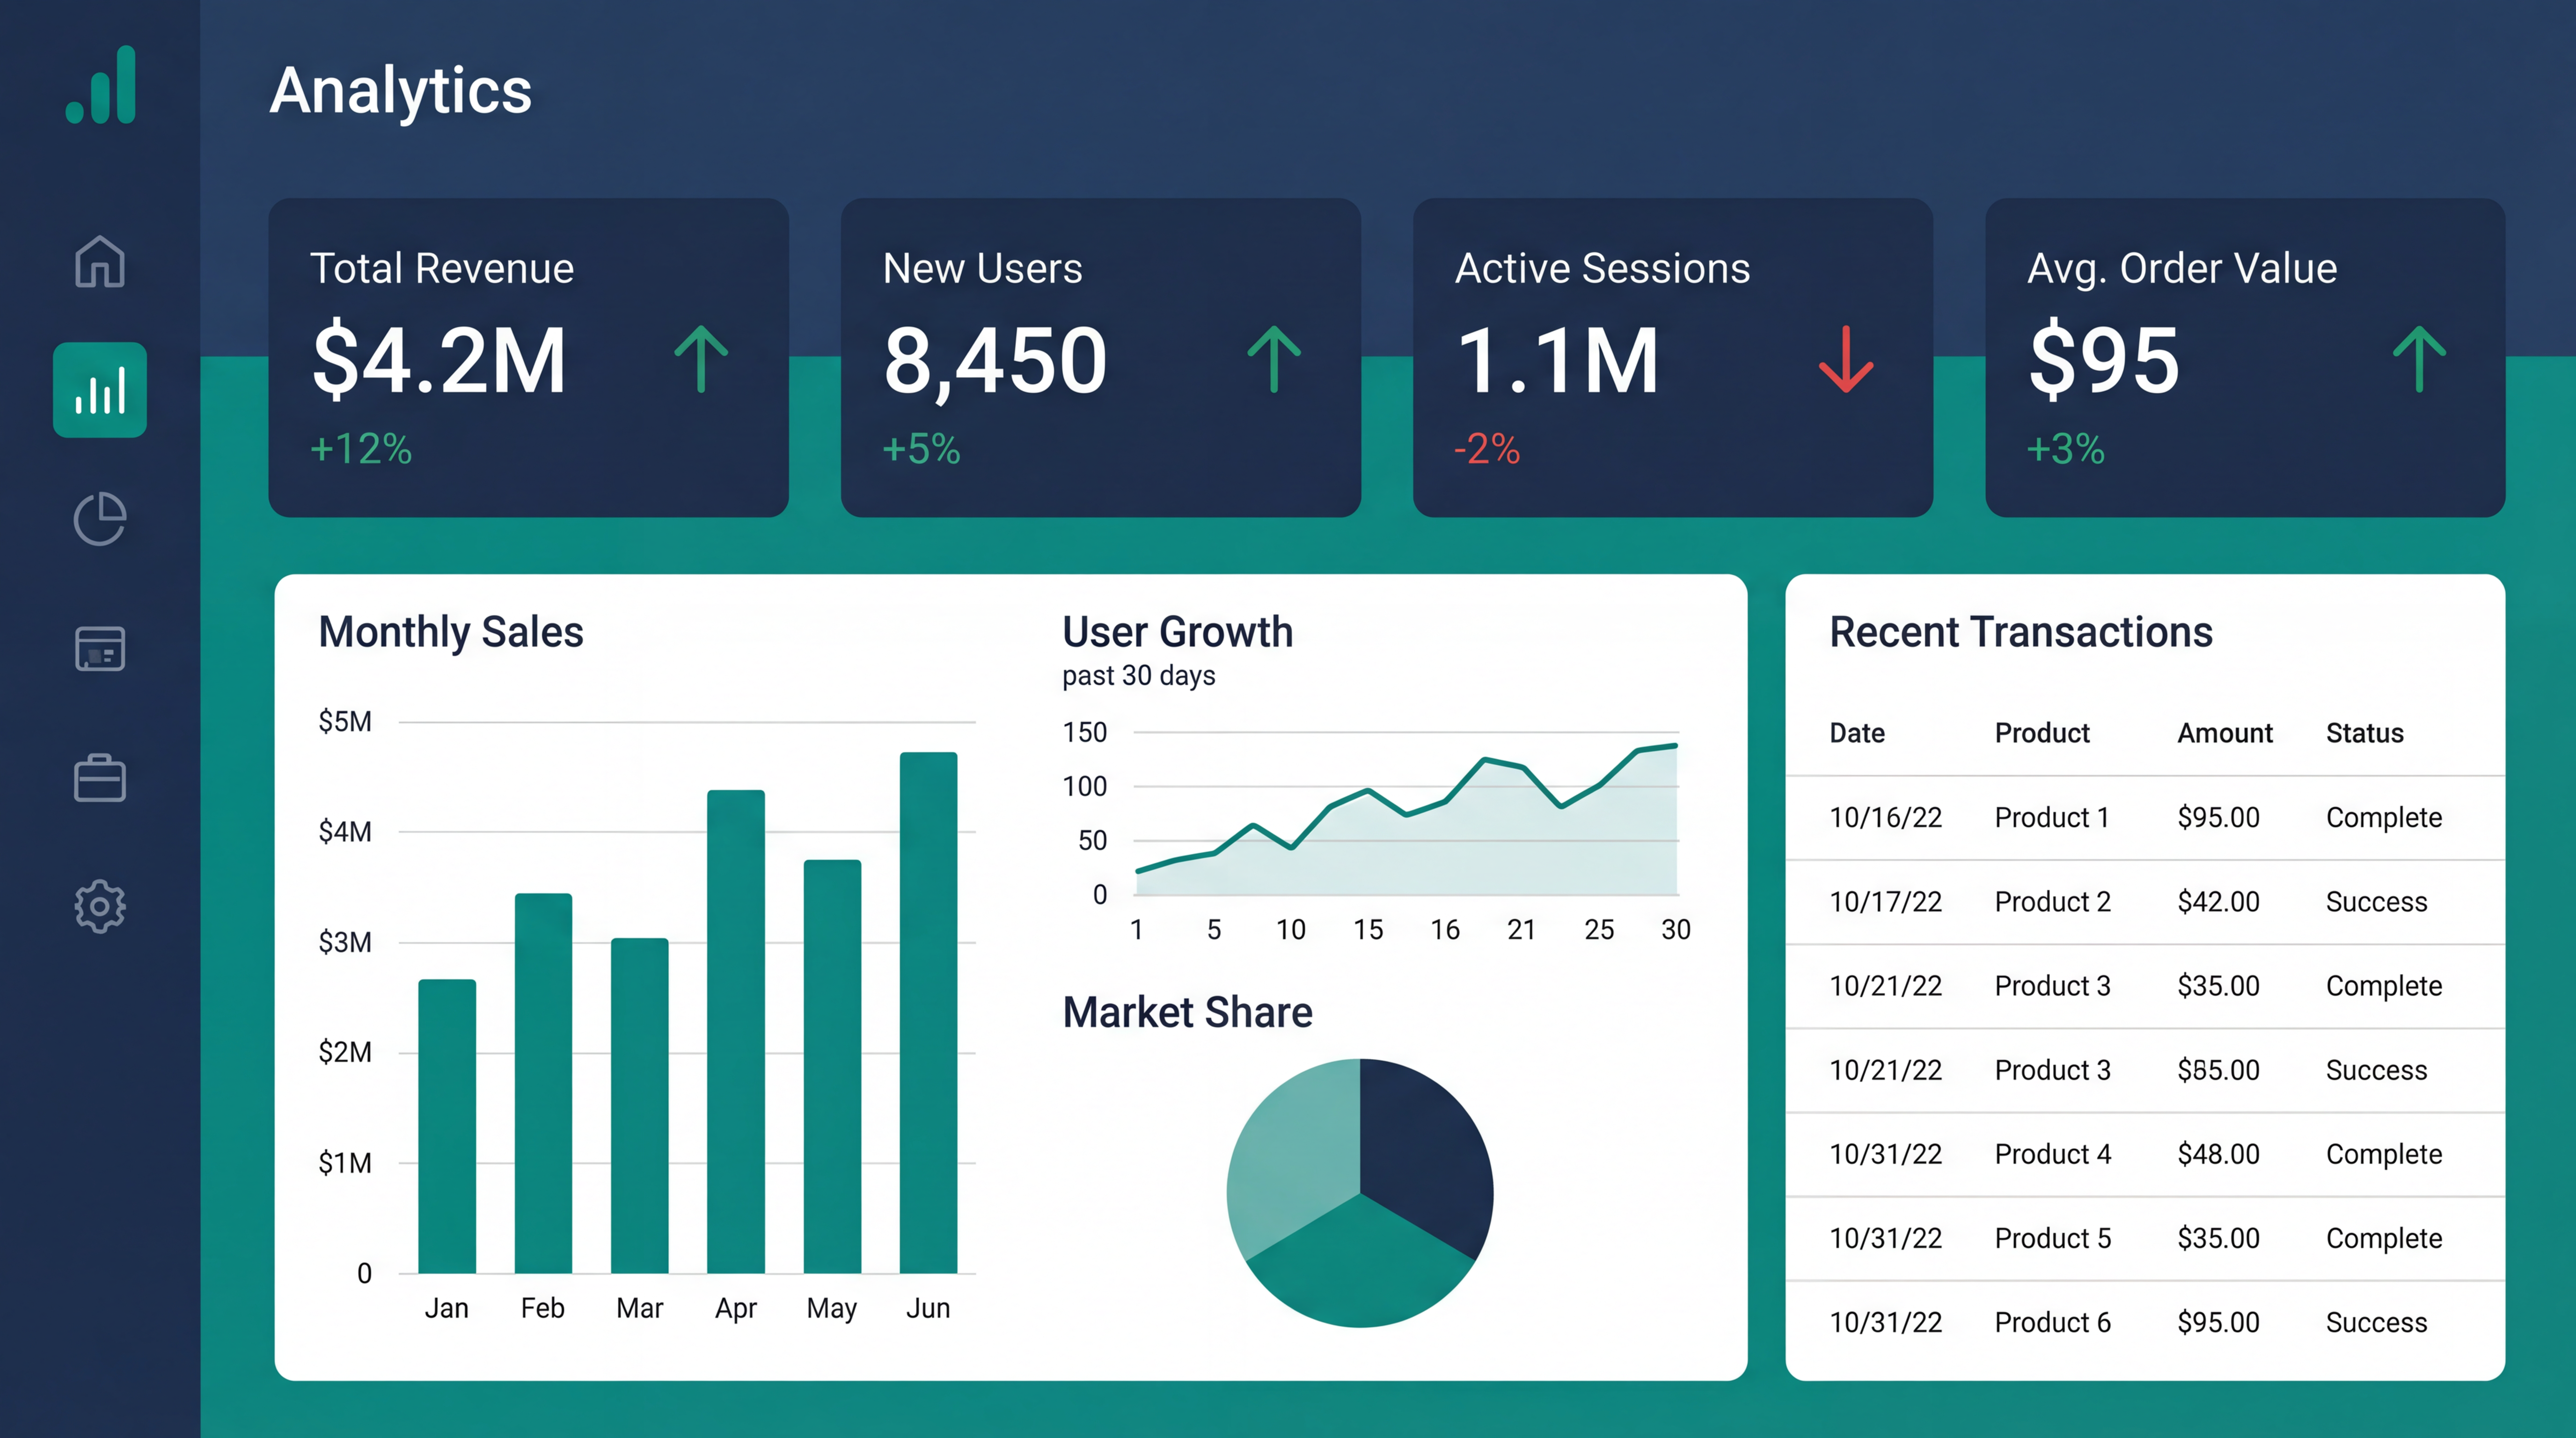Click the May bar in Monthly Sales
Screen dimensions: 2576x1438
click(x=832, y=1066)
